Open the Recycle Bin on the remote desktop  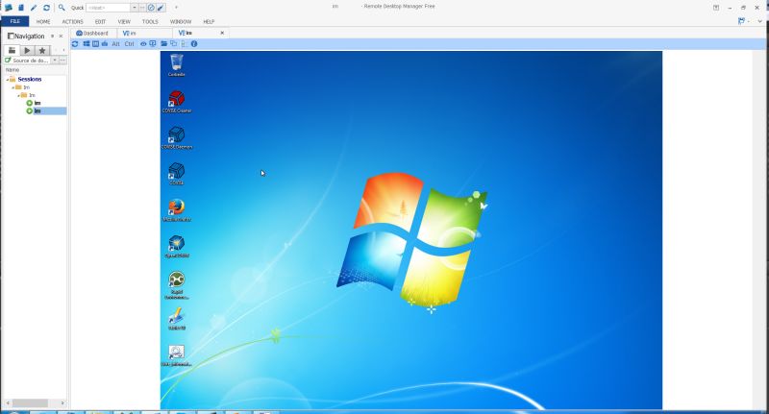(x=177, y=65)
